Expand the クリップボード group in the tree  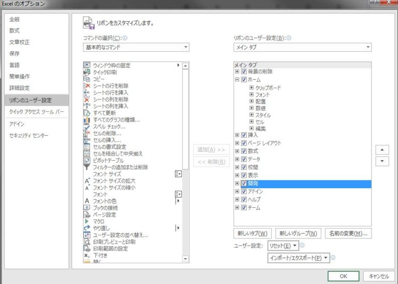click(251, 88)
